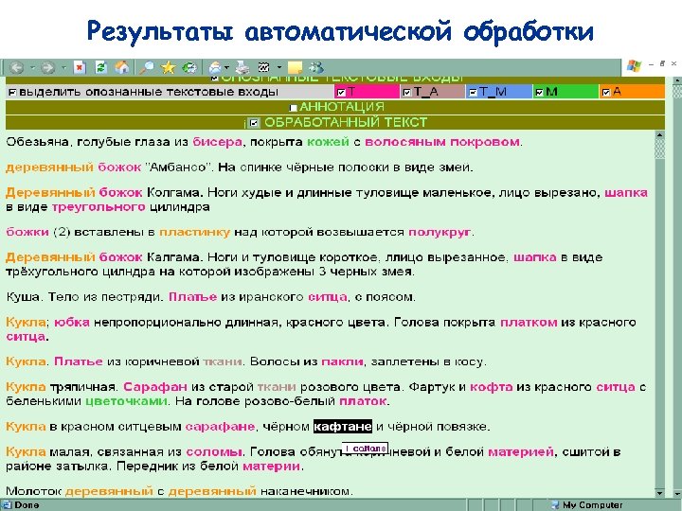Viewport: 682px width, 511px height.
Task: Expand the Mail icon dropdown arrow
Action: coord(226,68)
